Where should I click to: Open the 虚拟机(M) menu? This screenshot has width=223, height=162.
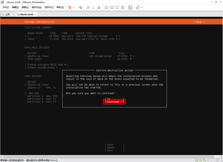click(37, 7)
